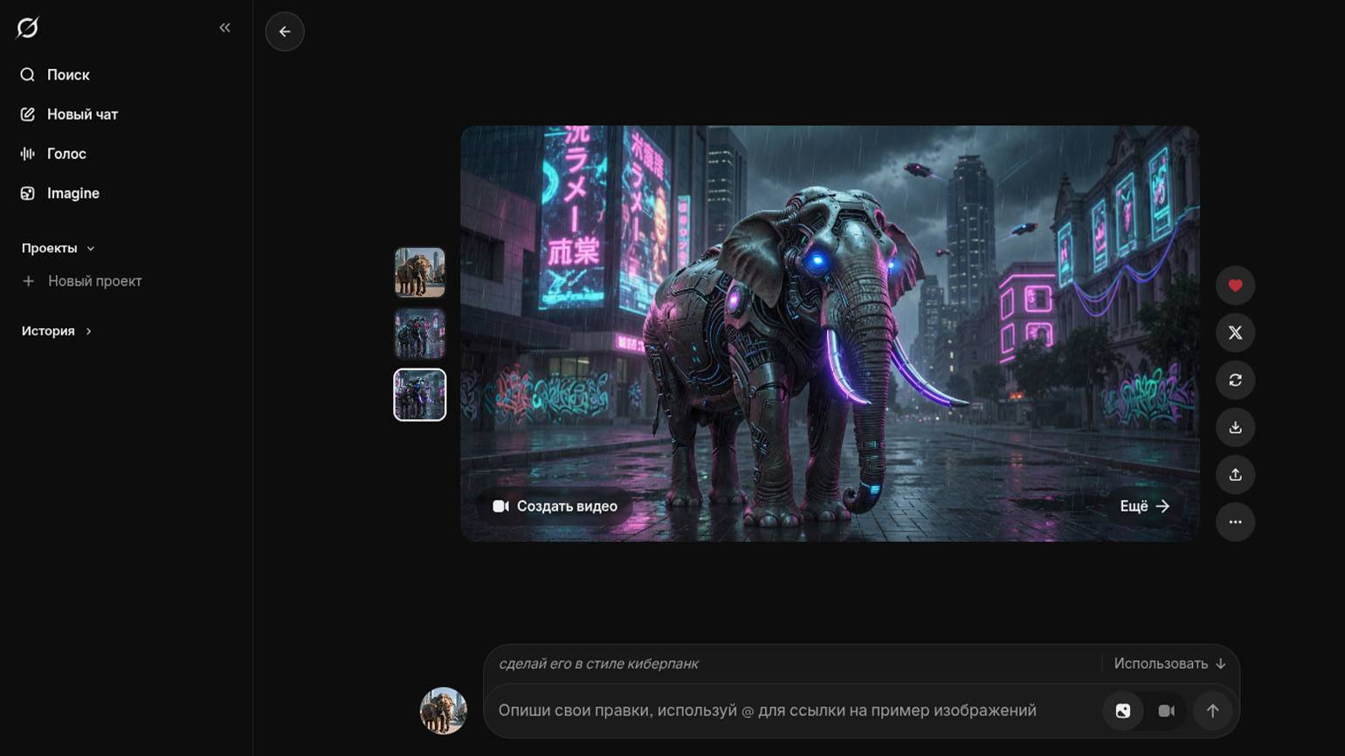
Task: Click Использовать to reuse the prompt
Action: tap(1169, 663)
